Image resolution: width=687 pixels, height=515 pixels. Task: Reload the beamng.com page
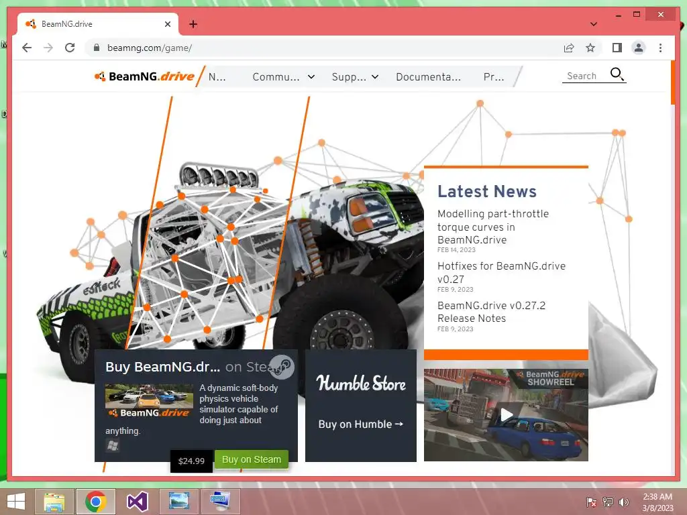(x=70, y=48)
